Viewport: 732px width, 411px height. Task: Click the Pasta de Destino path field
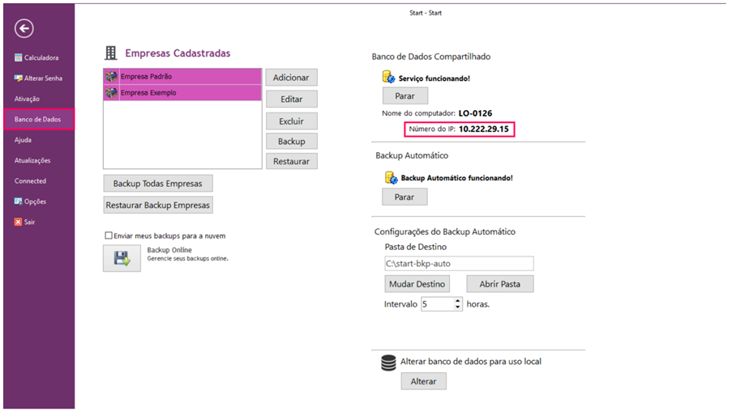point(459,263)
